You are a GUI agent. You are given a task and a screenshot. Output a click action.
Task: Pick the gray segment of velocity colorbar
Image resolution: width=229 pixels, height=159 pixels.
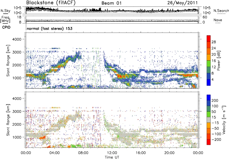209,120
